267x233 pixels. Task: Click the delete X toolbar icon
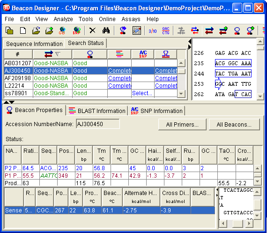92,31
